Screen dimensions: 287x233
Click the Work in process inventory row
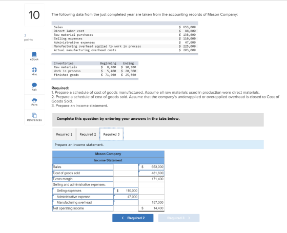(95, 71)
